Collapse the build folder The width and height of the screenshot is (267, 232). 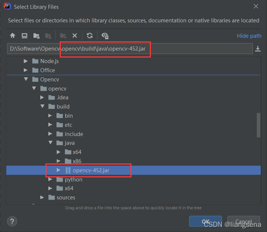point(42,106)
